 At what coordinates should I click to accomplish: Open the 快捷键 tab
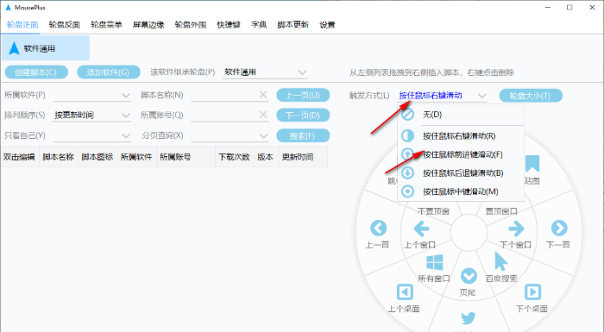(229, 25)
